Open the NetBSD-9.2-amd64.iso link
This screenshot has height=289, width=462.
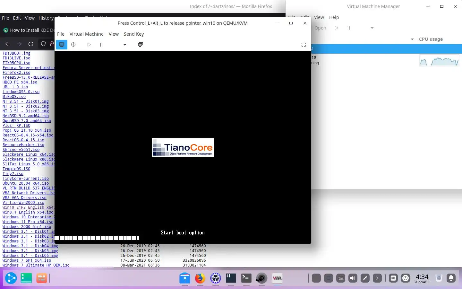point(26,116)
